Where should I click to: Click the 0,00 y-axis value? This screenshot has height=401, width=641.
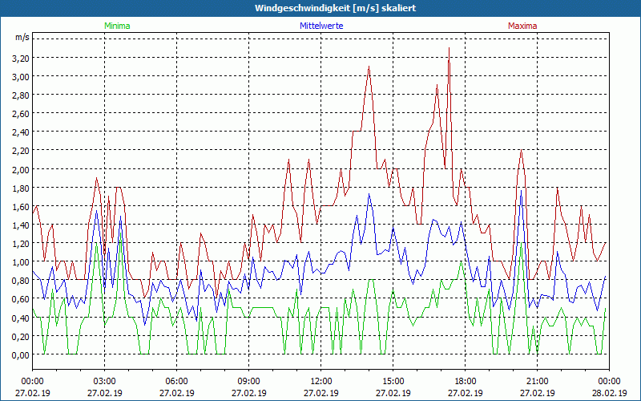point(21,354)
